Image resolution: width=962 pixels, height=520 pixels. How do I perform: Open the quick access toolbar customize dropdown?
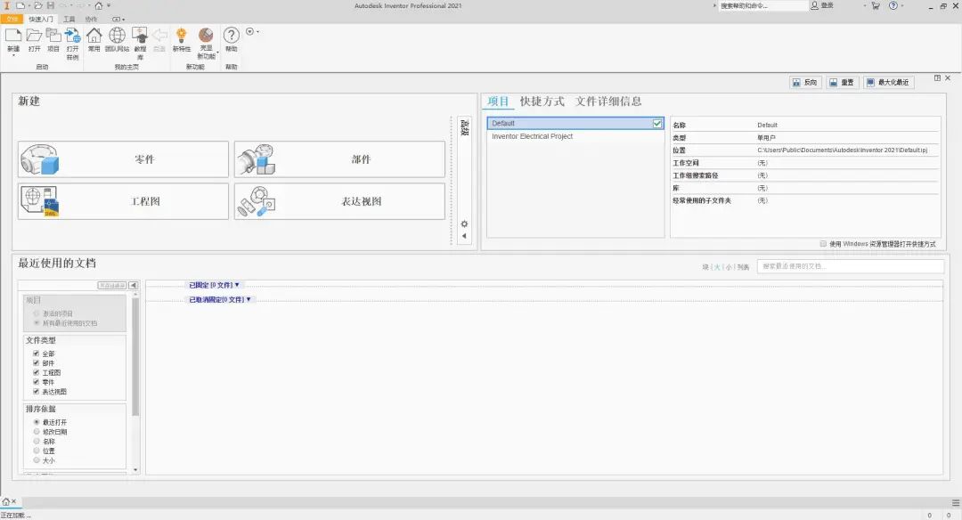(x=110, y=5)
